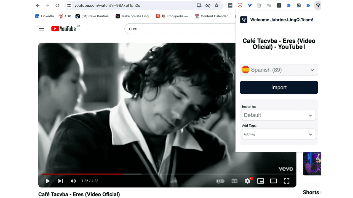The image size is (353, 198).
Task: Open the video settings gear
Action: point(248,181)
